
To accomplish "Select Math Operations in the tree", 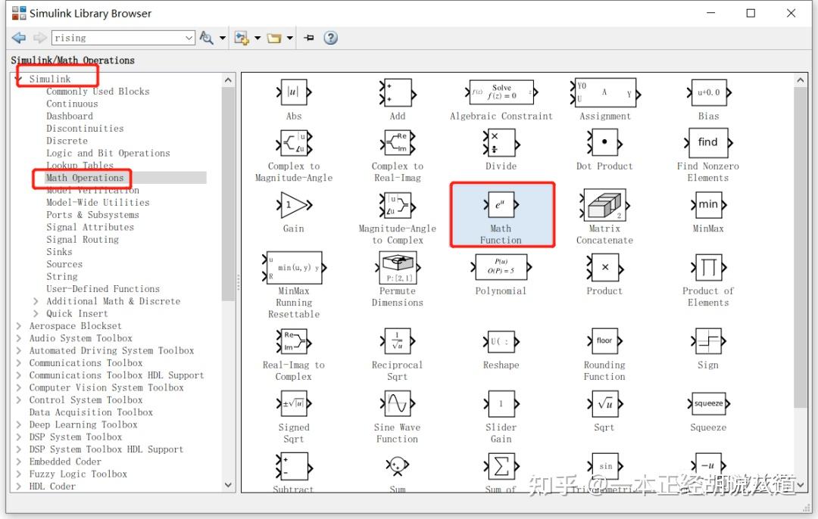I will [85, 178].
